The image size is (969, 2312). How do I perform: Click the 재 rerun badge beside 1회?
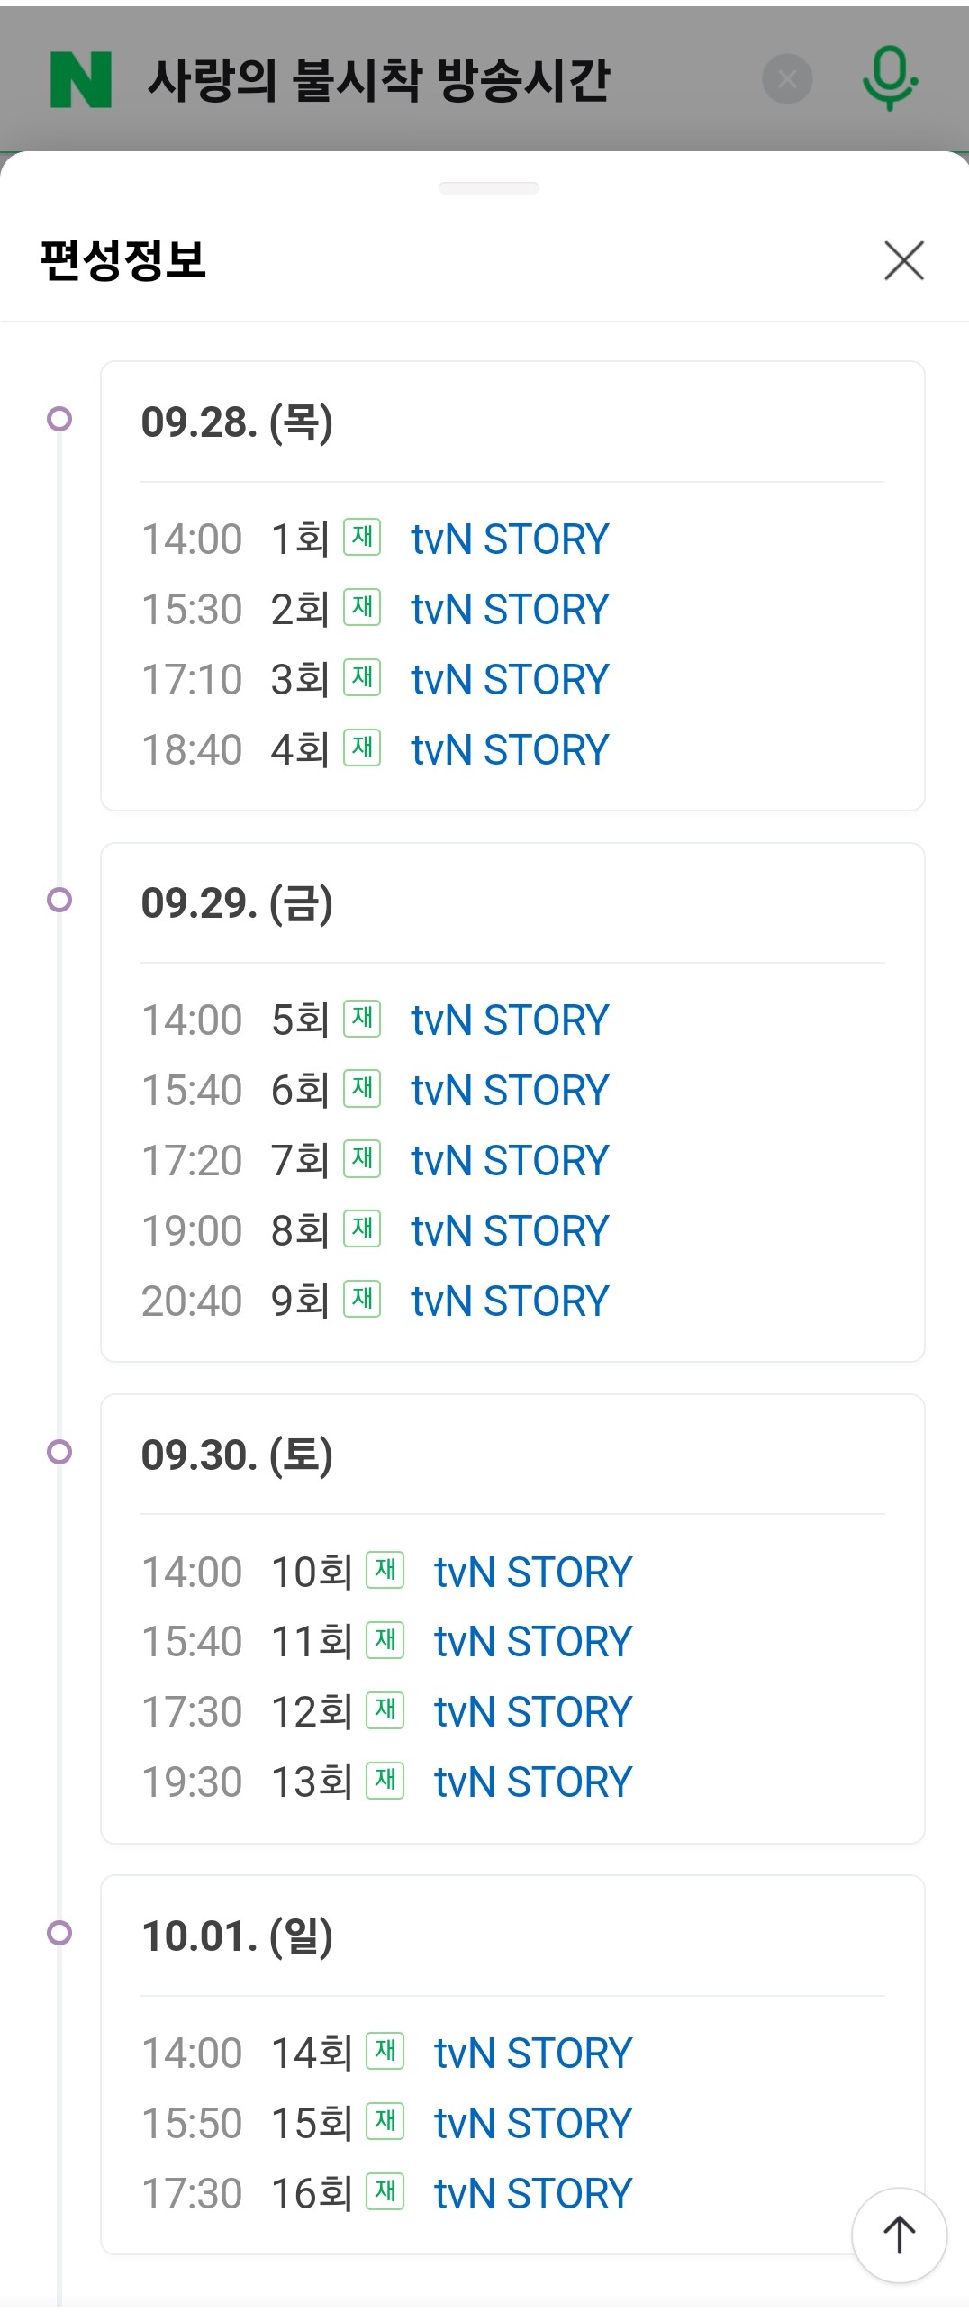(x=362, y=537)
